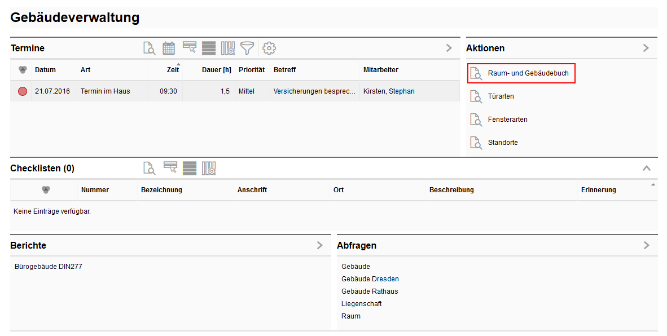Image resolution: width=667 pixels, height=336 pixels.
Task: Click the filter funnel icon in Termine
Action: tap(247, 48)
